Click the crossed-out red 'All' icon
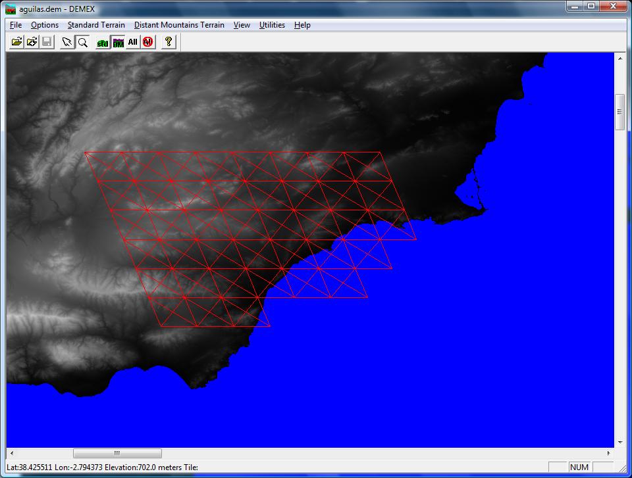The image size is (632, 478). click(x=148, y=42)
